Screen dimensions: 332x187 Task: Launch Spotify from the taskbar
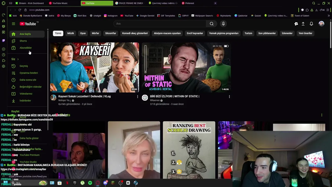click(90, 183)
